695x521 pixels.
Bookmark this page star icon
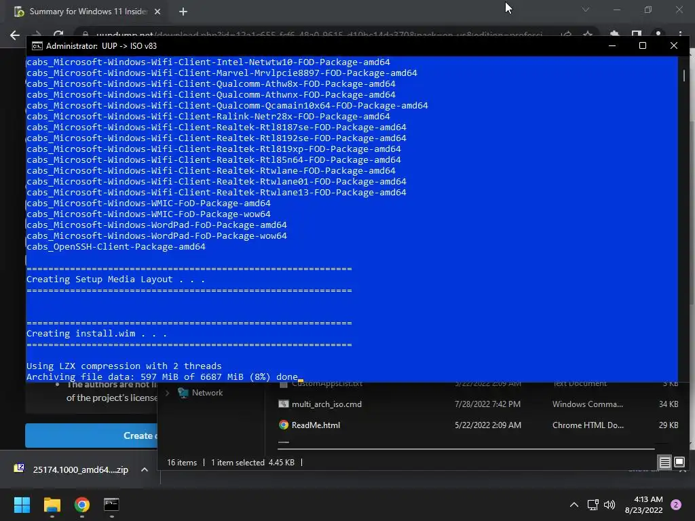tap(588, 35)
